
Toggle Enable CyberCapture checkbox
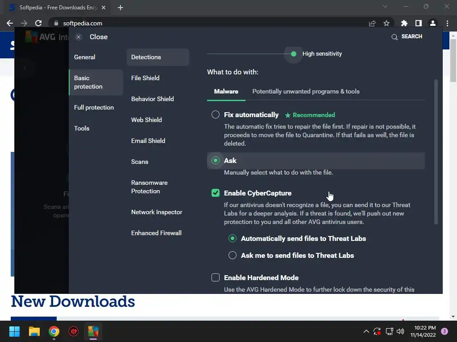pos(216,193)
